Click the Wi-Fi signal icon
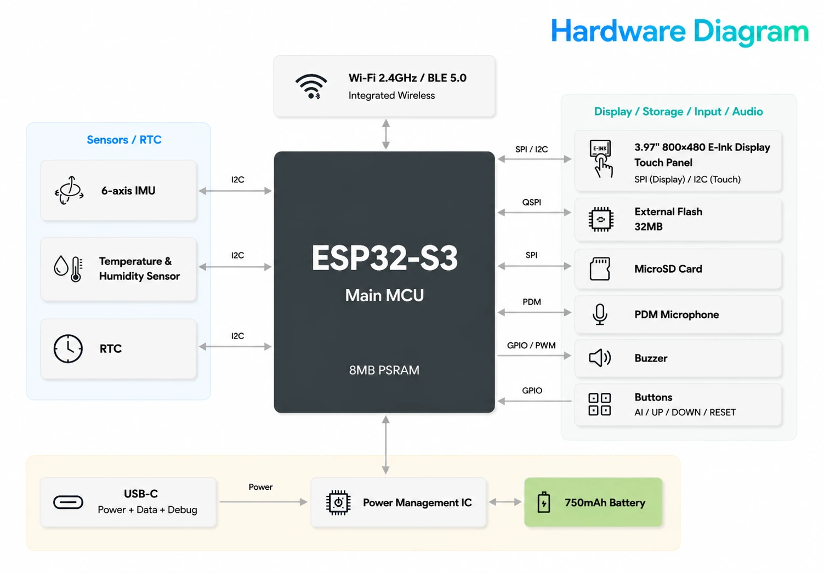Screen dimensions: 824x573 tap(311, 87)
